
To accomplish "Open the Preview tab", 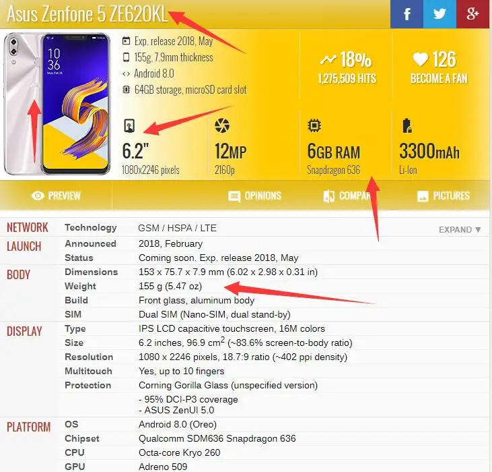I will pyautogui.click(x=56, y=196).
